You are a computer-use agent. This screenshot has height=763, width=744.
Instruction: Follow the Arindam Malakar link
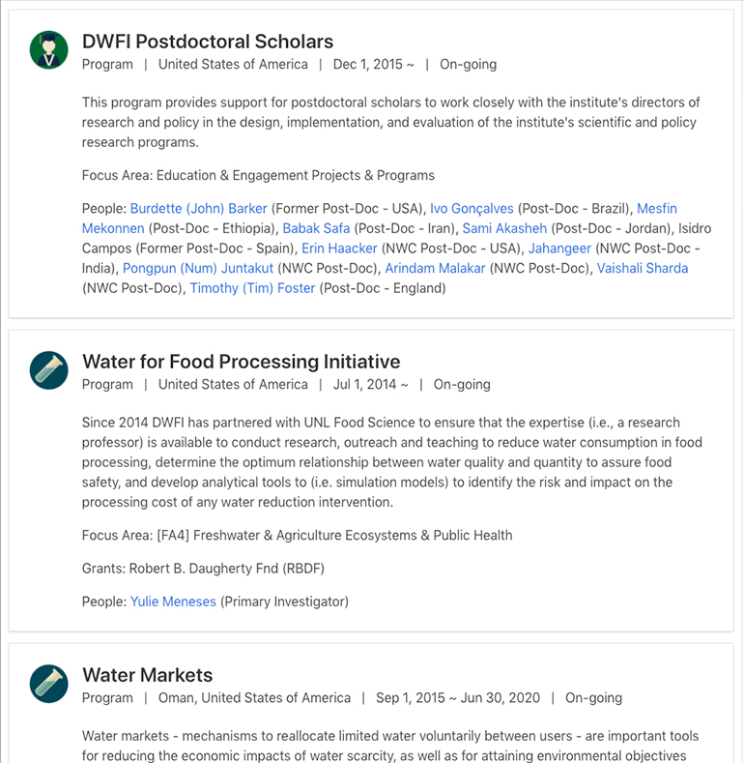coord(435,268)
